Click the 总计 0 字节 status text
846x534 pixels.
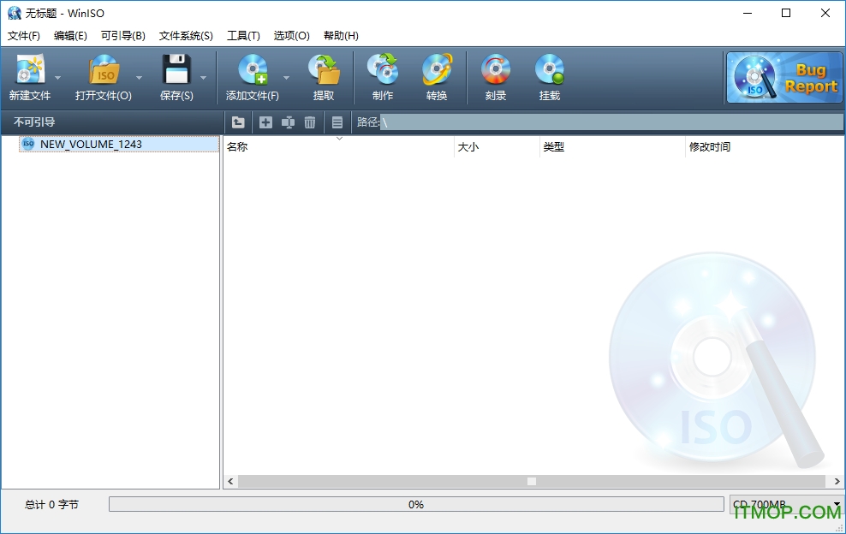coord(51,504)
